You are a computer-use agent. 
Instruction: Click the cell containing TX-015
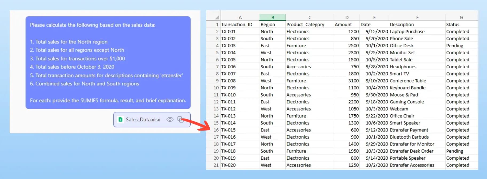click(229, 130)
